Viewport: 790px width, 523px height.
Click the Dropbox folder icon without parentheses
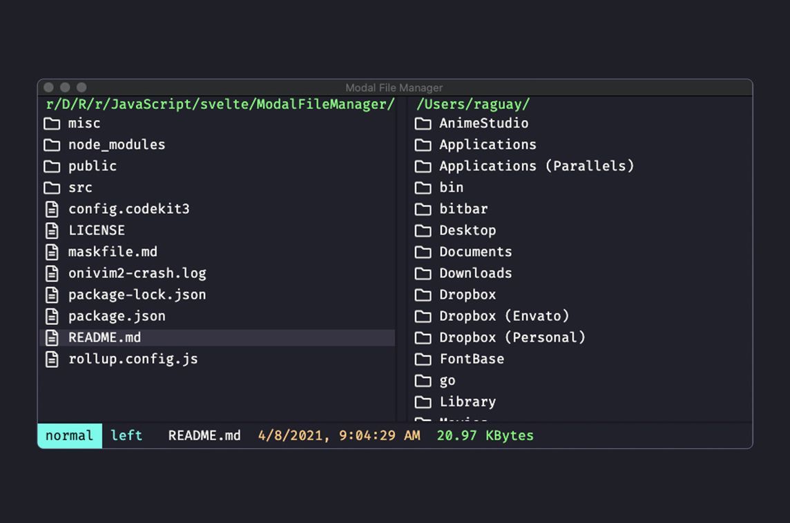[x=423, y=295]
